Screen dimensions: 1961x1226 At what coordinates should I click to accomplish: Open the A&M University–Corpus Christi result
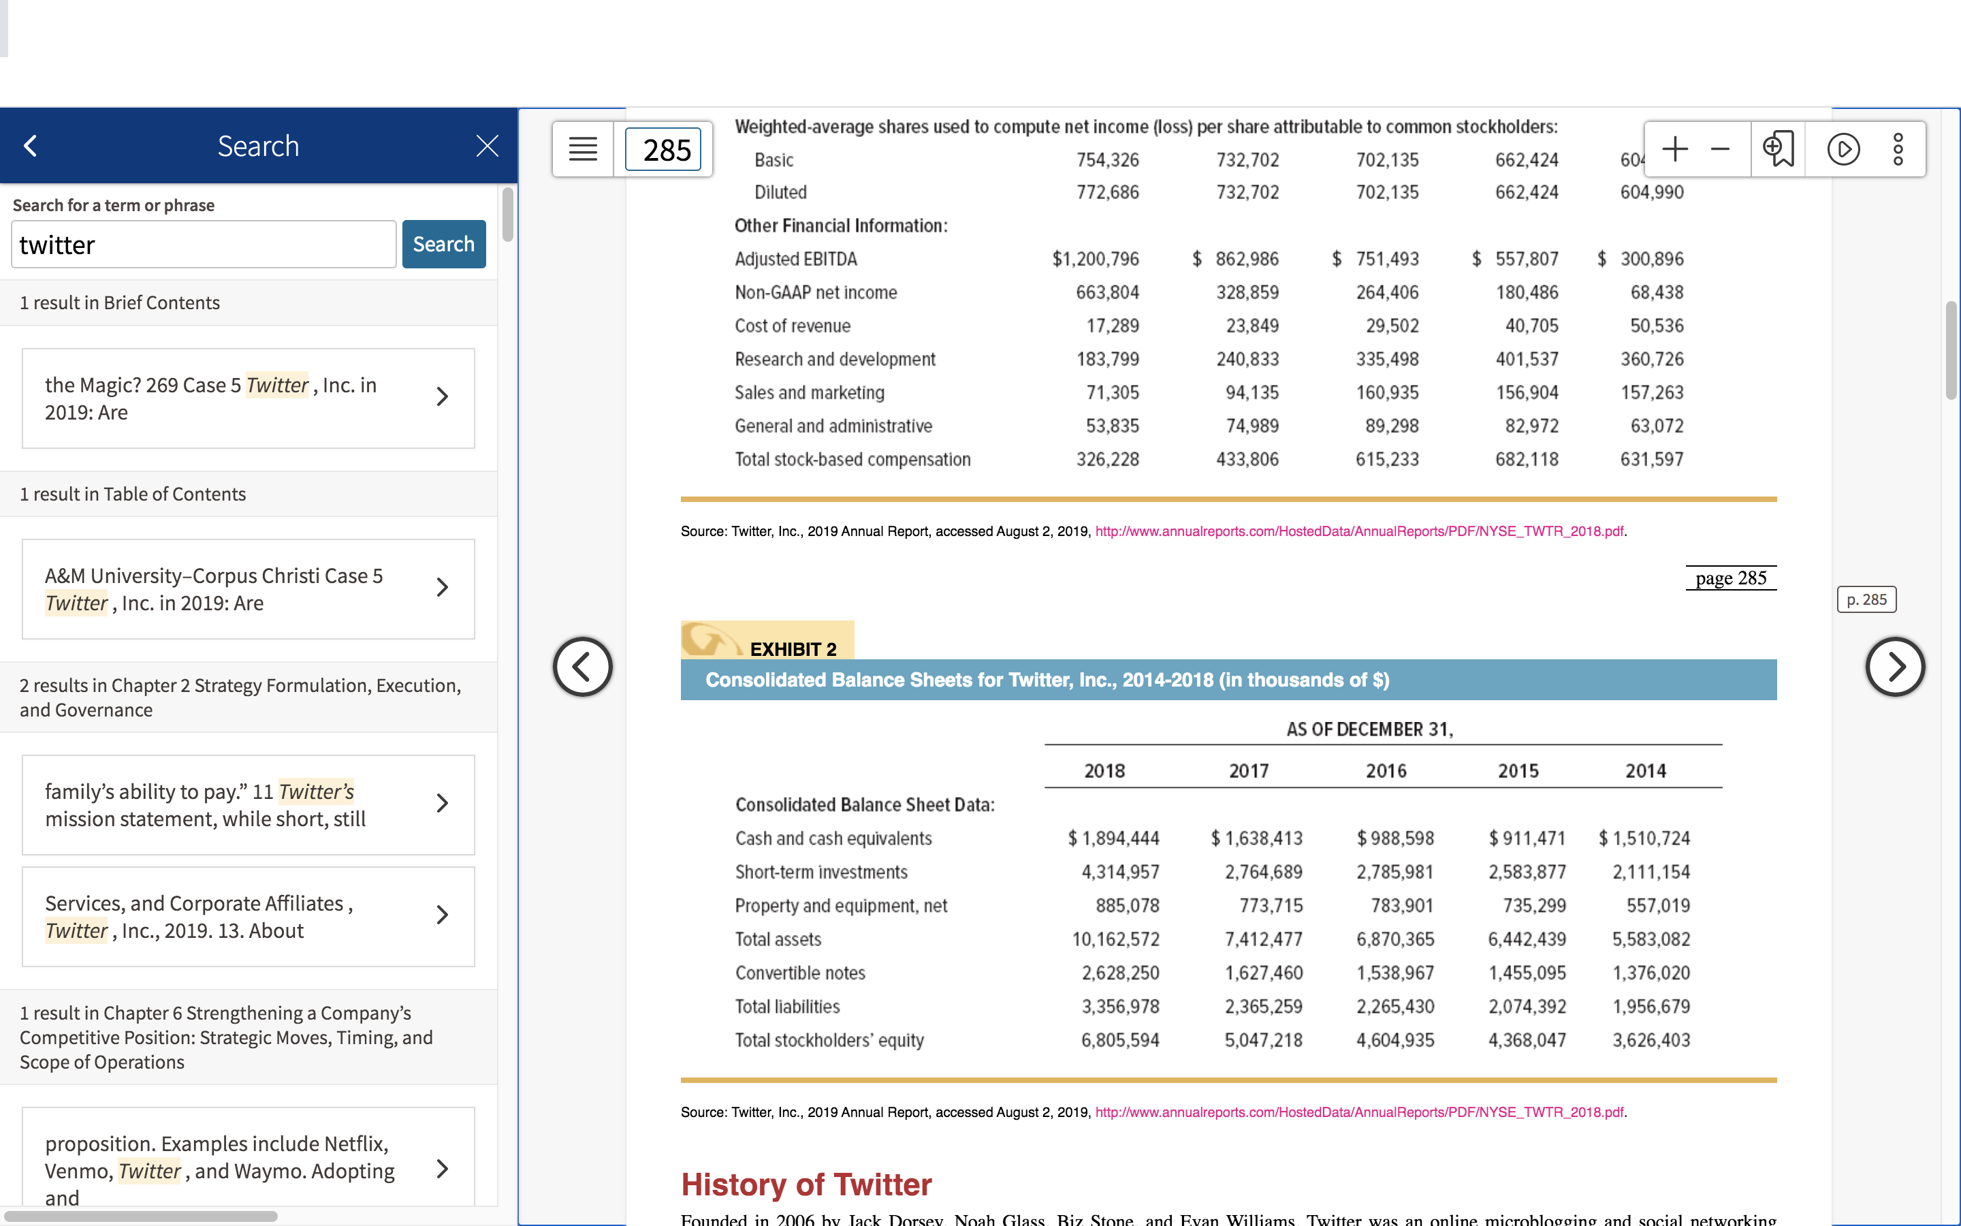tap(248, 589)
